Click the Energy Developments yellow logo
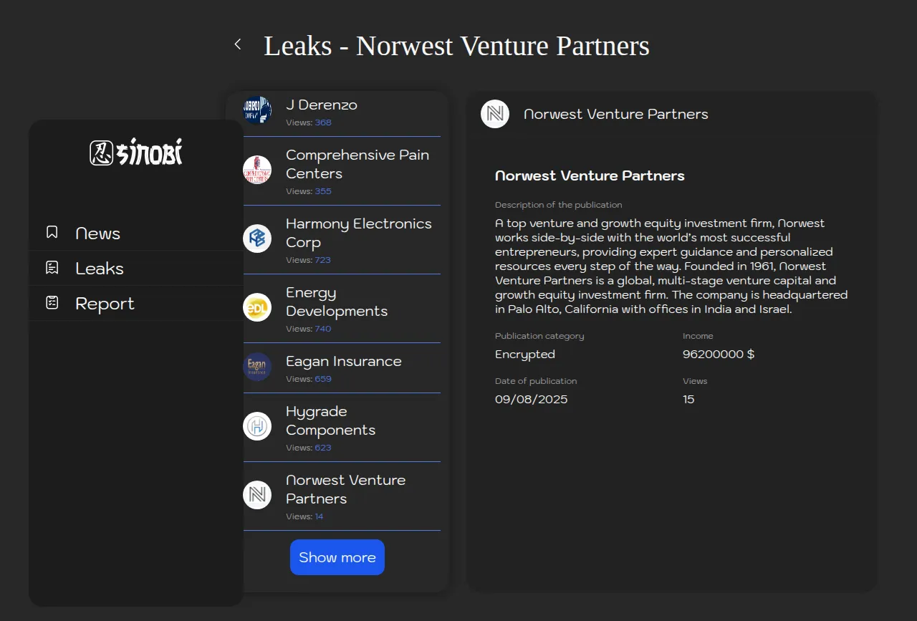 (257, 307)
